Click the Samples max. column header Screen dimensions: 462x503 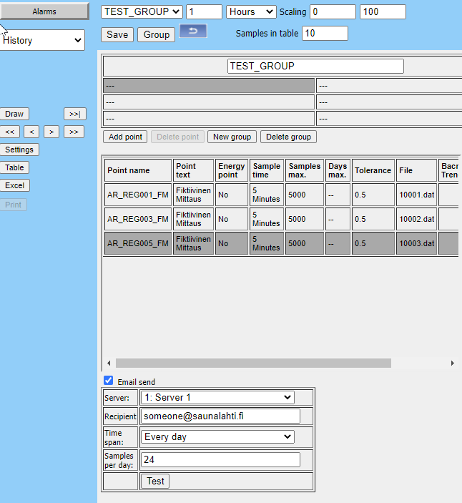304,170
